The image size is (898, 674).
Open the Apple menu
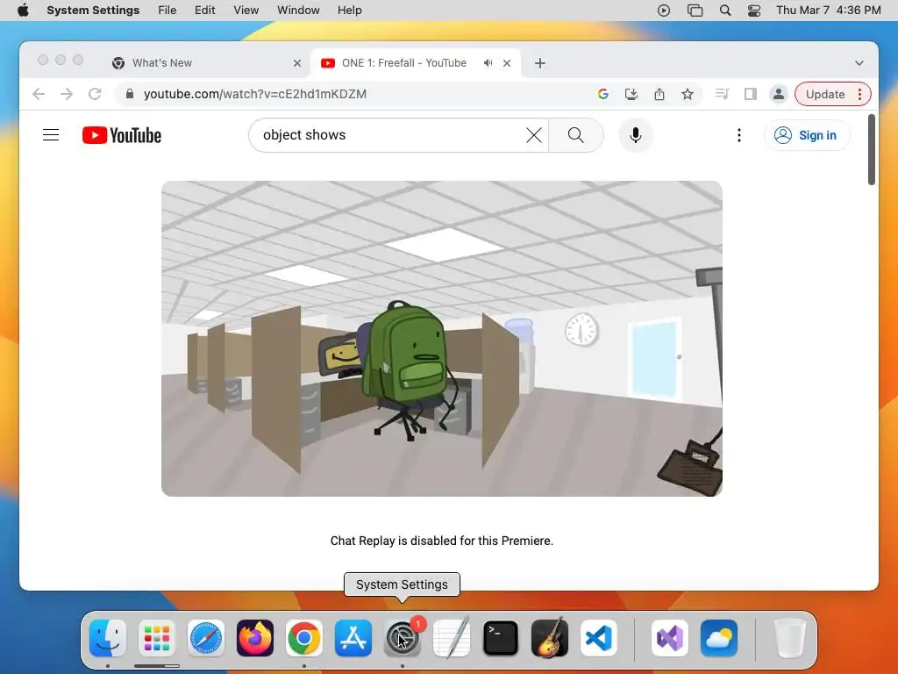[x=23, y=11]
